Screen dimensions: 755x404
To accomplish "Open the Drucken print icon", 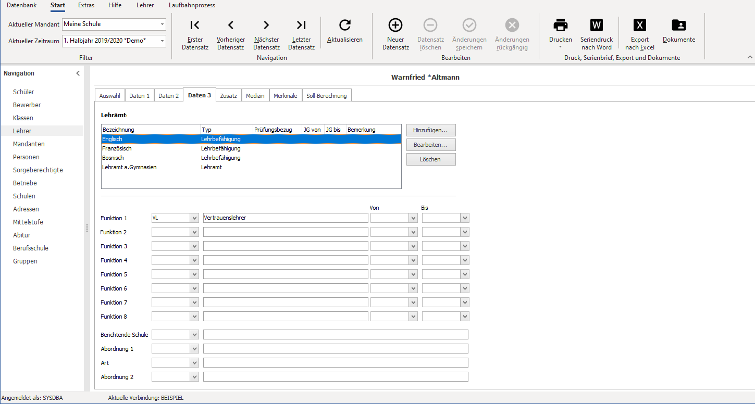I will [x=561, y=25].
